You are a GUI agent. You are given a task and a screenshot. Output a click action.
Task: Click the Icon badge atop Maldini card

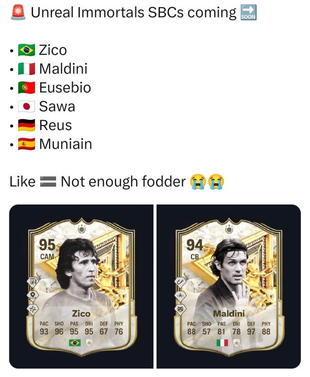(229, 229)
